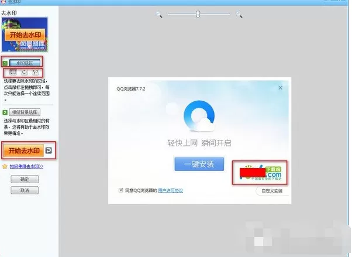Viewport: 352px width, 257px height.
Task: Click the 相似背景选择 button
Action: tap(25, 112)
